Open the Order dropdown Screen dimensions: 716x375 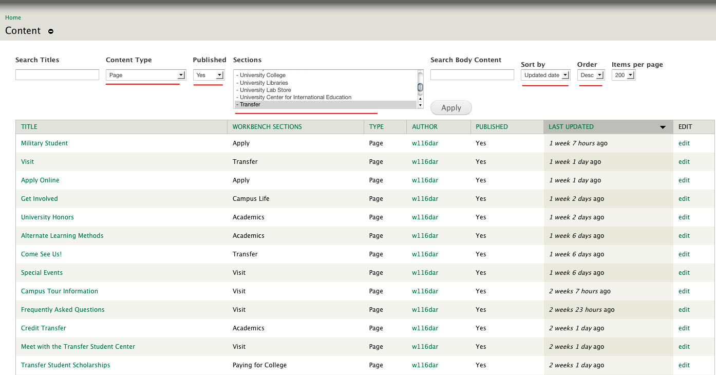click(591, 75)
